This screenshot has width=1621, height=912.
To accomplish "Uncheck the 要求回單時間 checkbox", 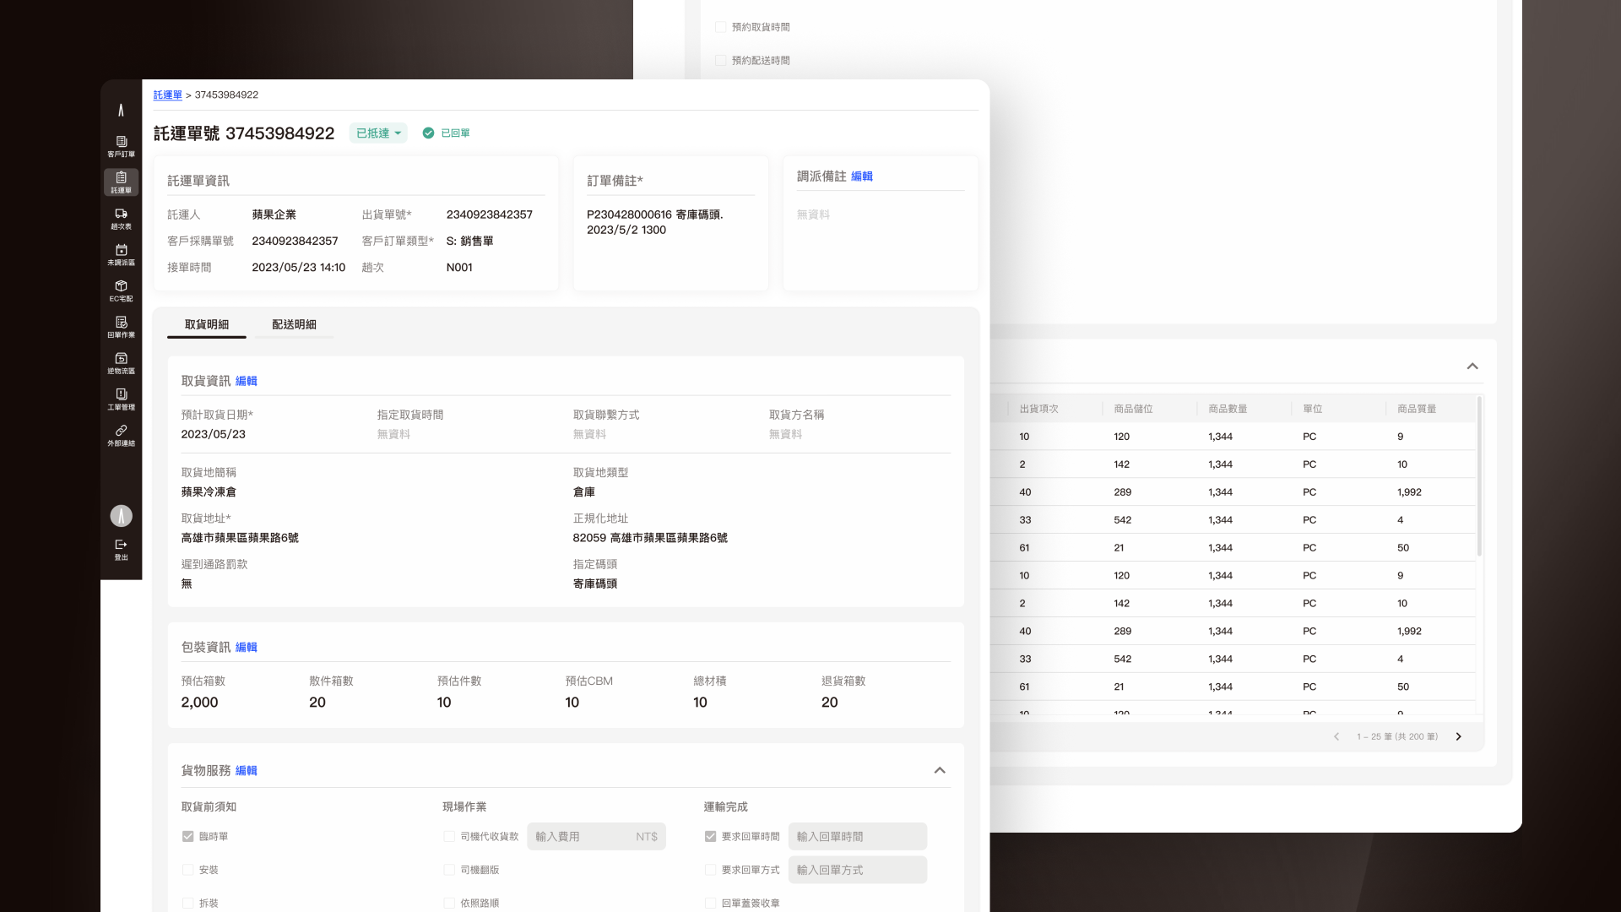I will coord(710,836).
